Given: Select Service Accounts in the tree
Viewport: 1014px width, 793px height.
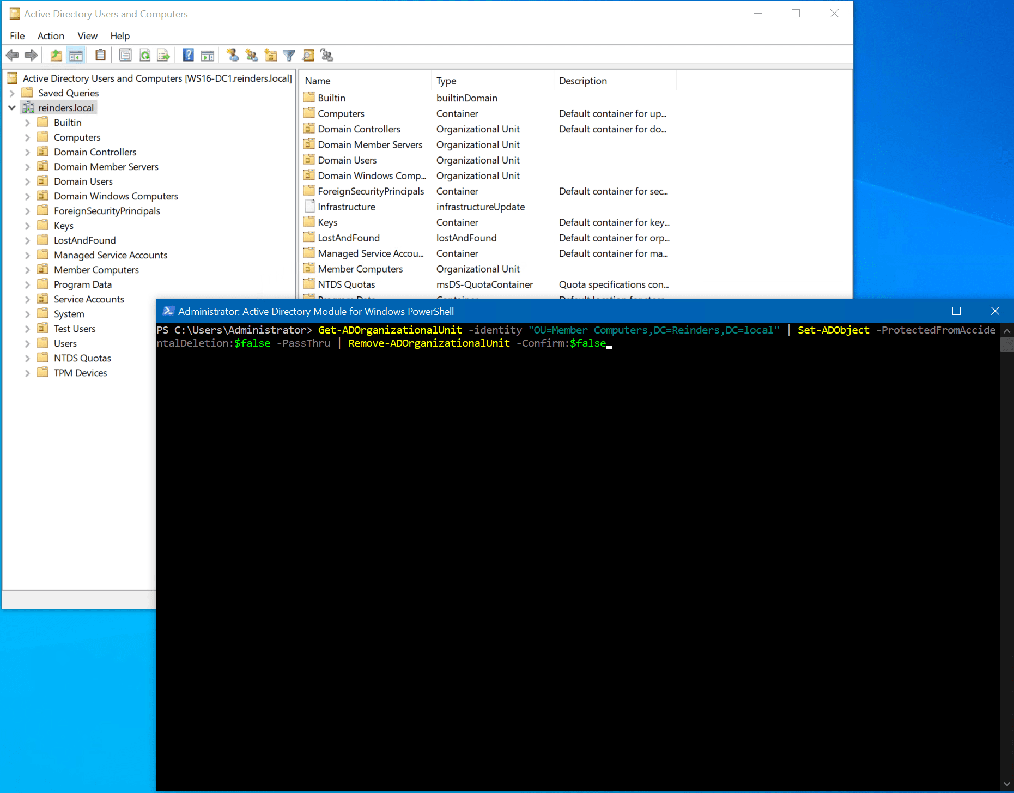Looking at the screenshot, I should click(x=89, y=299).
